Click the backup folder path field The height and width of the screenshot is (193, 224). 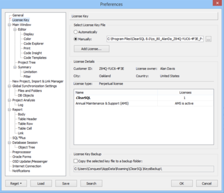[x=144, y=169]
